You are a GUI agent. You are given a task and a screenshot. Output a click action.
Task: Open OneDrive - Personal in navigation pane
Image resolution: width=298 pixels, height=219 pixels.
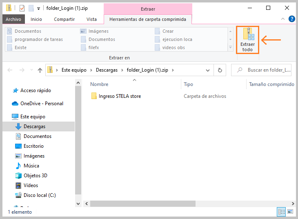click(x=38, y=104)
